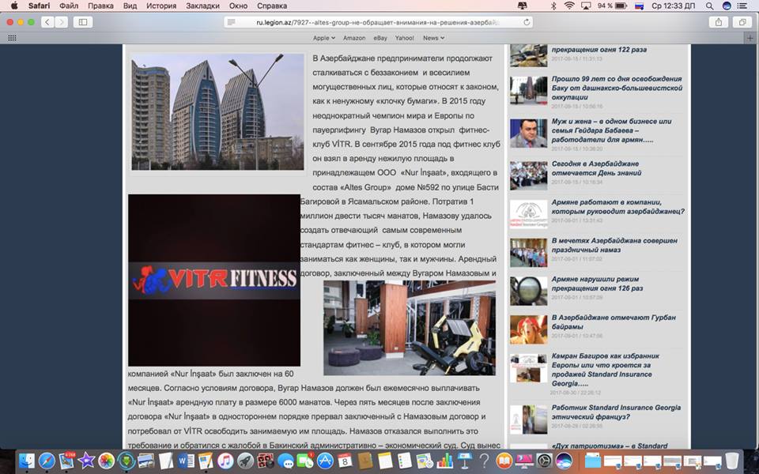The width and height of the screenshot is (759, 474).
Task: Enlarge the residential towers photo
Action: tap(218, 111)
